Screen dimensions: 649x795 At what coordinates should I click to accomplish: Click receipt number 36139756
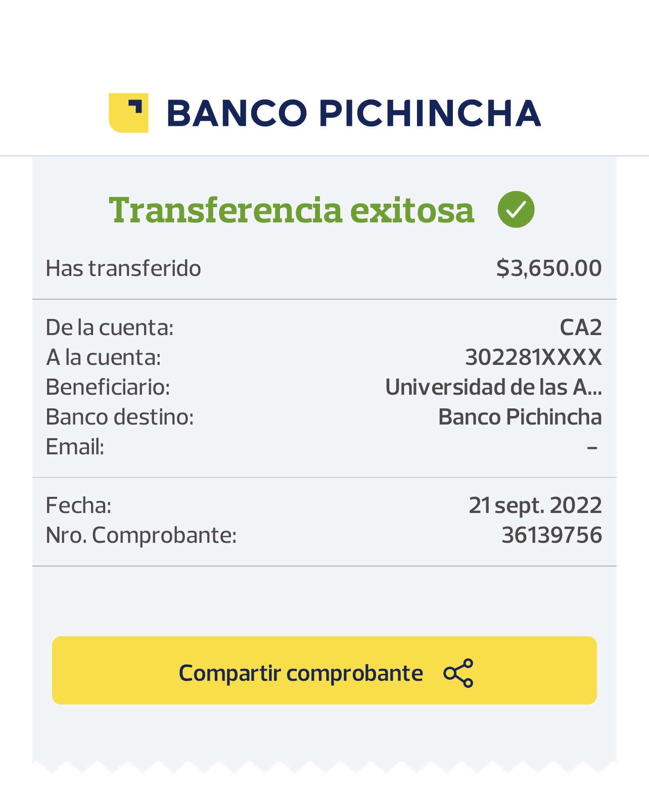click(551, 535)
